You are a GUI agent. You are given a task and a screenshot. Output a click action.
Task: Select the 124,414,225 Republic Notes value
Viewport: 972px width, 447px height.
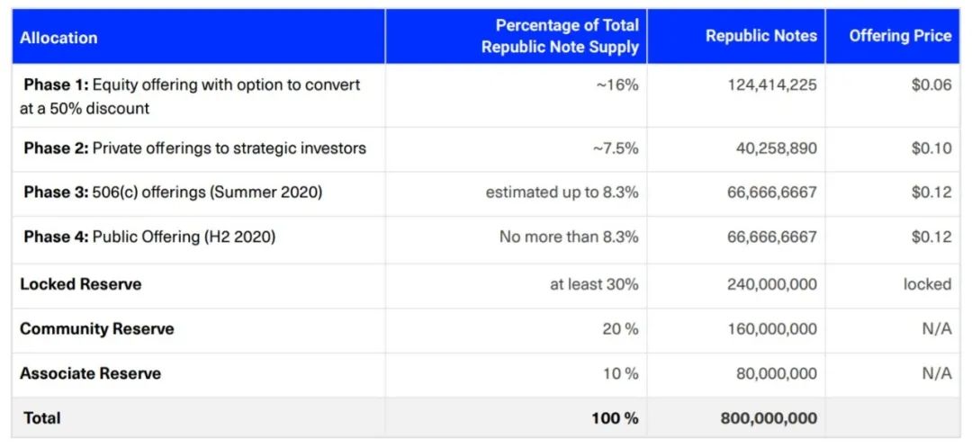tap(772, 85)
